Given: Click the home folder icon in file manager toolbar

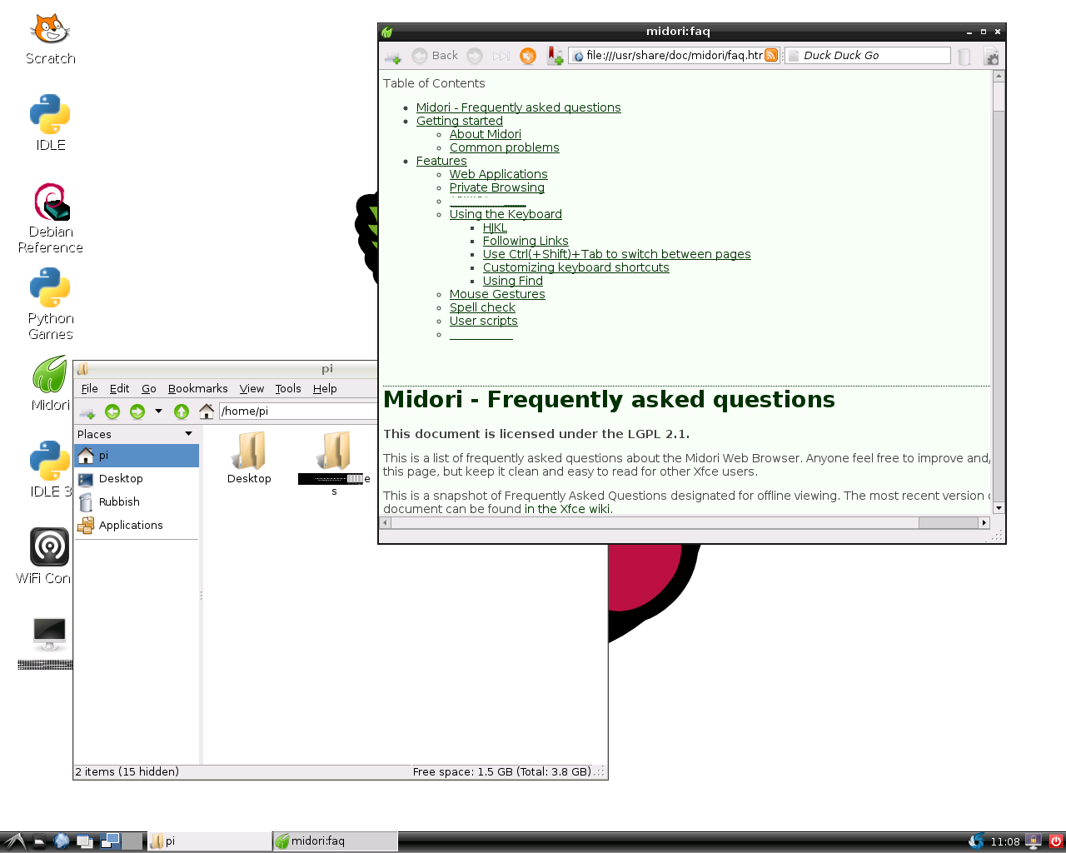Looking at the screenshot, I should (x=207, y=412).
